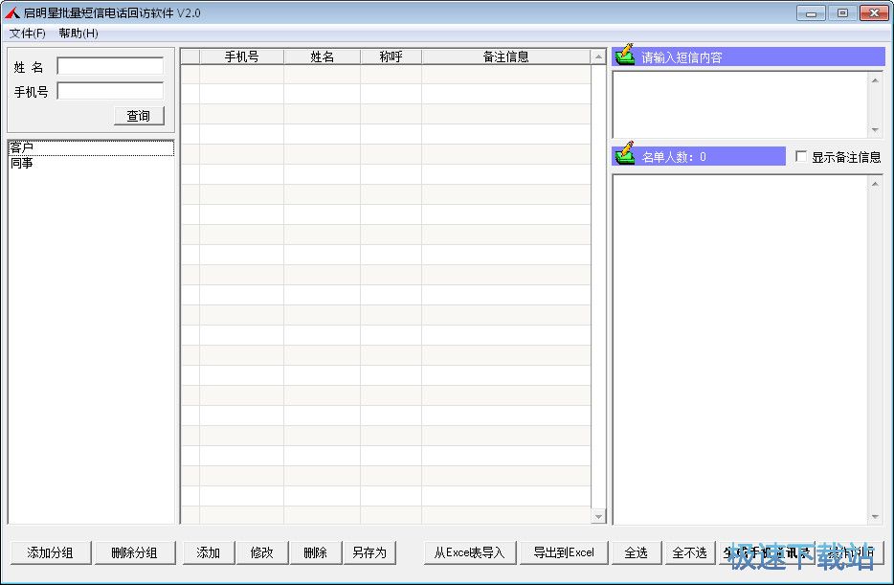Click the app logo in title bar
894x585 pixels.
click(12, 13)
